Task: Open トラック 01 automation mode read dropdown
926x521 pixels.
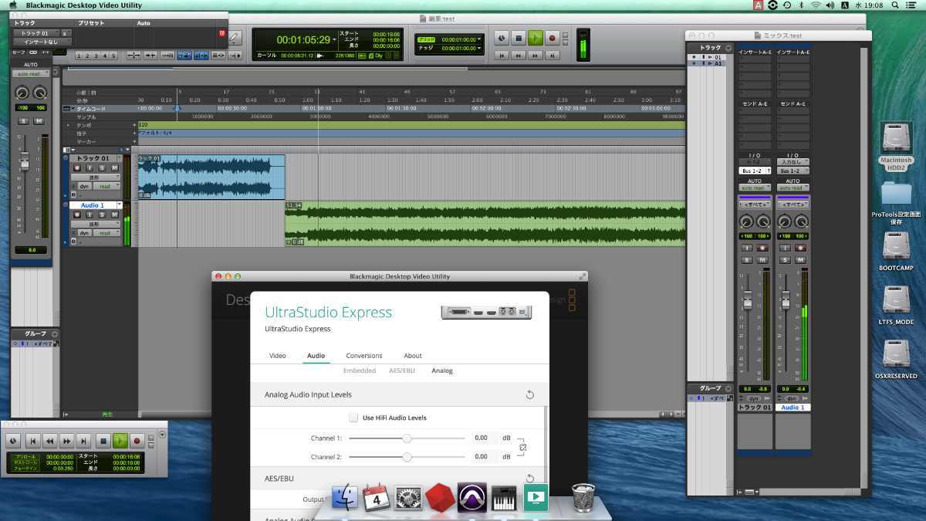Action: (106, 186)
